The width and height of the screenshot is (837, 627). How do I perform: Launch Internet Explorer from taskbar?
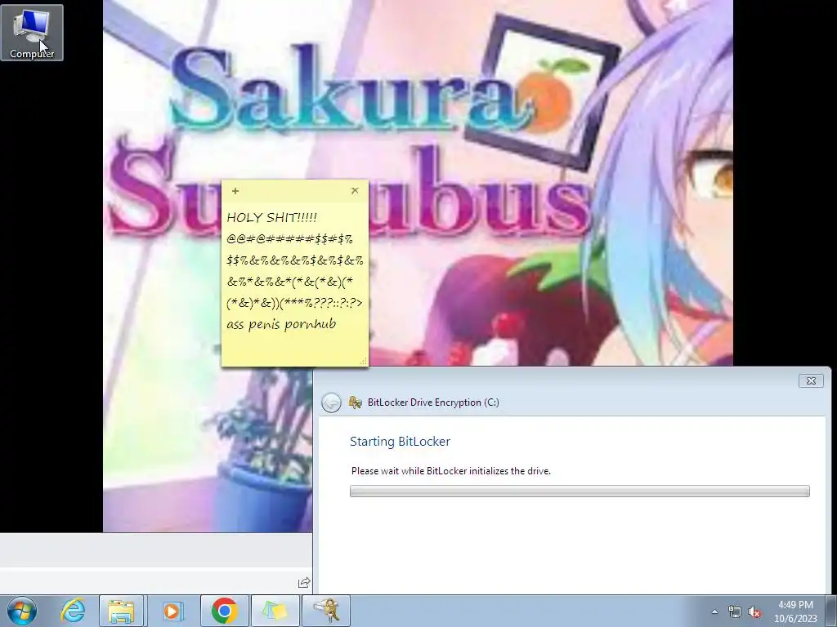coord(73,611)
